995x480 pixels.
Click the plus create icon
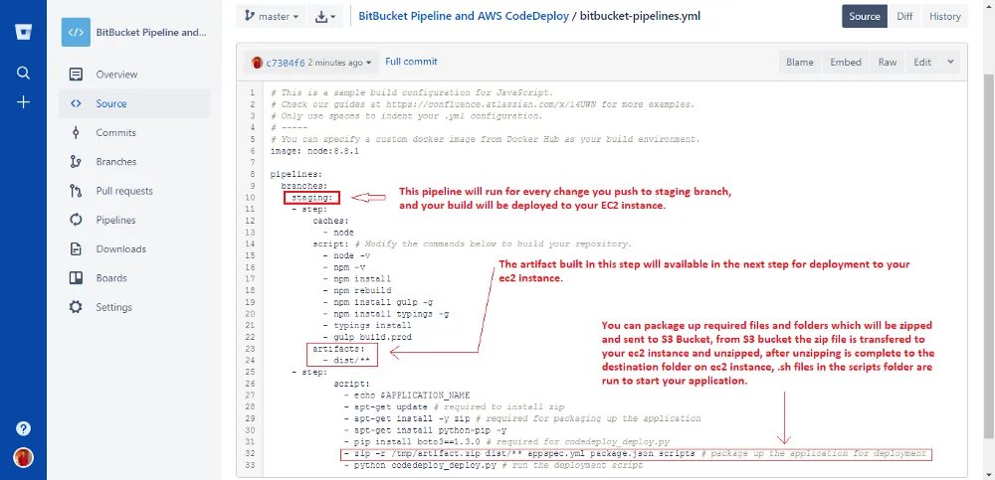coord(24,102)
